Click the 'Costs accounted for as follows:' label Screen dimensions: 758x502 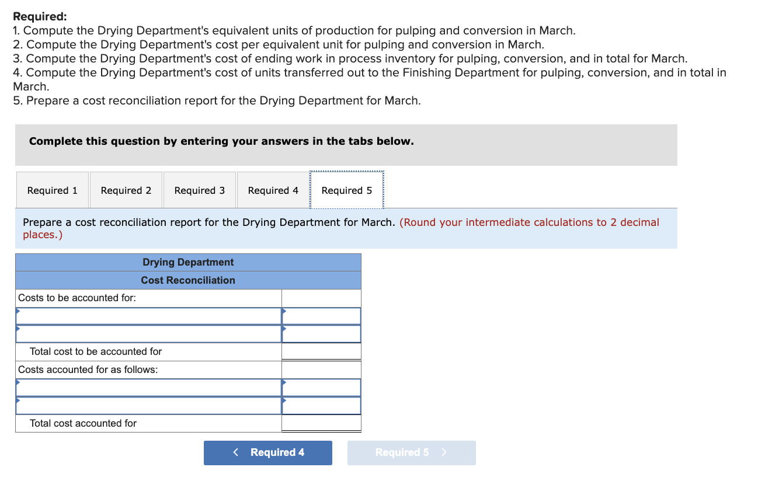[88, 369]
